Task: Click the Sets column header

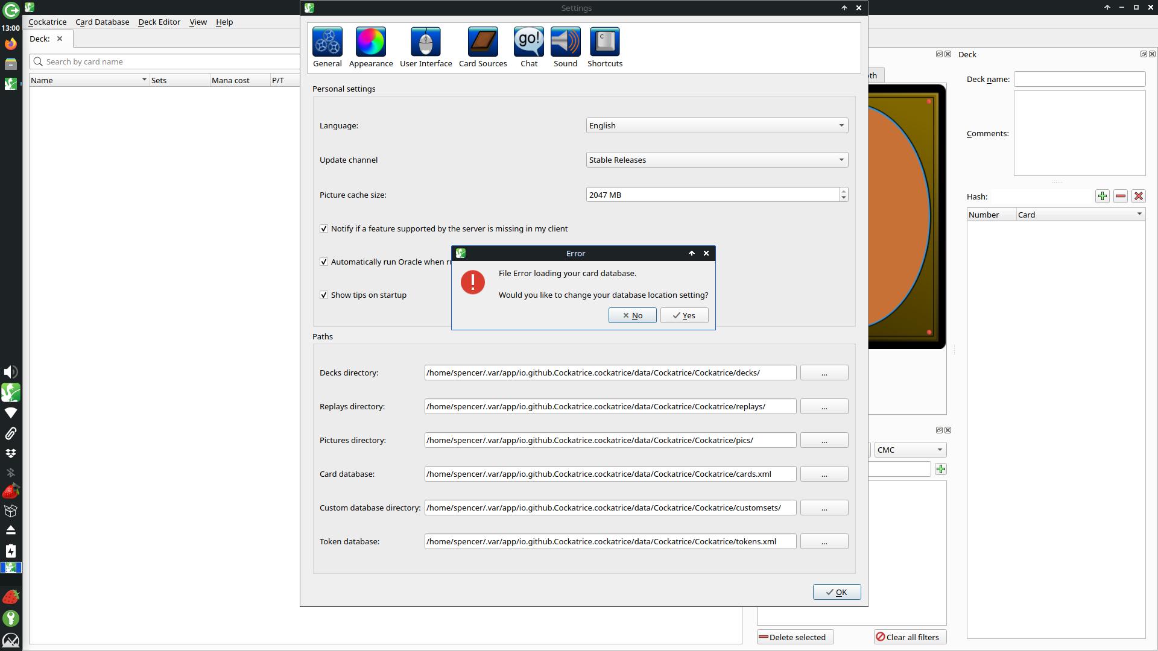Action: pyautogui.click(x=180, y=80)
